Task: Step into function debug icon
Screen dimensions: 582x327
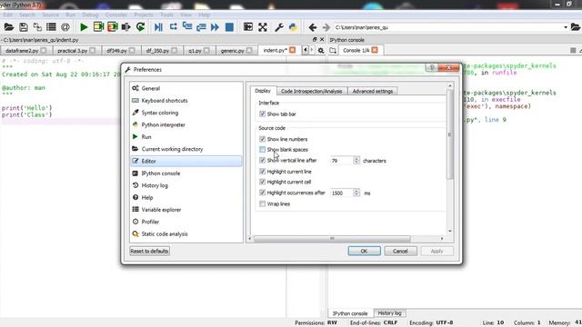Action: click(x=187, y=27)
